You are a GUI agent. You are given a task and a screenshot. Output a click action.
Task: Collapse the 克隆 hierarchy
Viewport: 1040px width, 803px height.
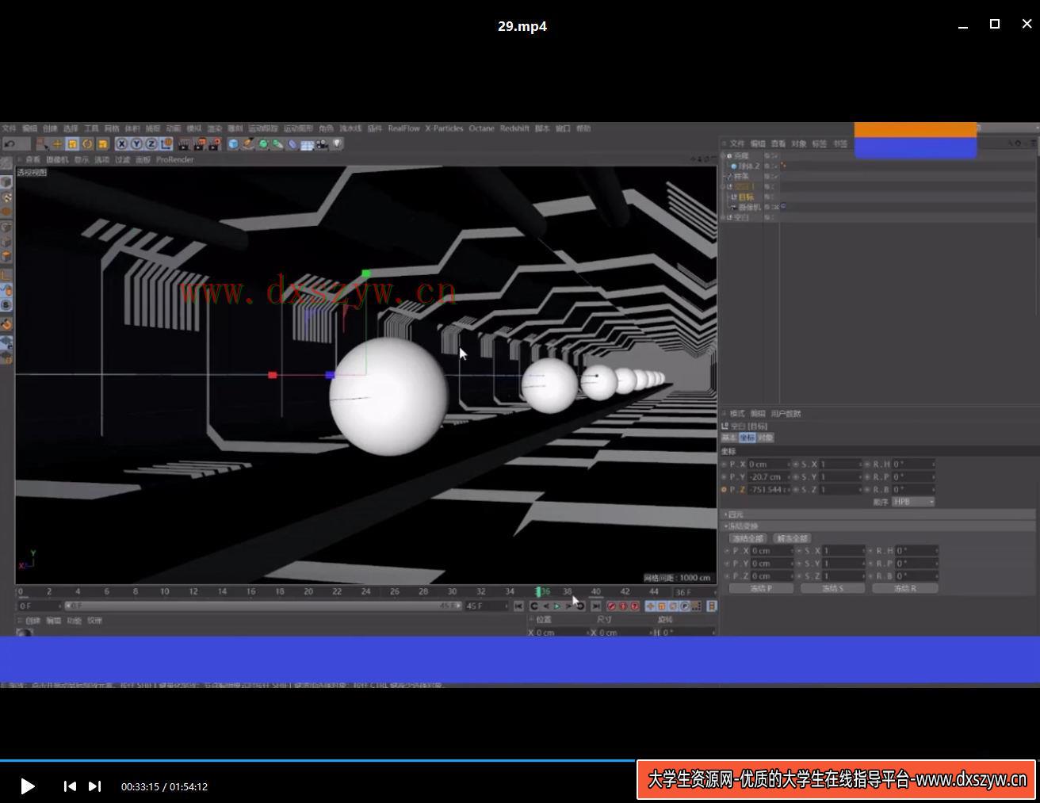pos(724,156)
